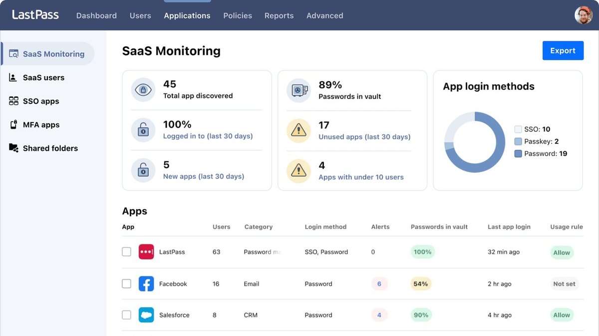599x336 pixels.
Task: Check the Salesforce row checkbox
Action: [x=127, y=315]
